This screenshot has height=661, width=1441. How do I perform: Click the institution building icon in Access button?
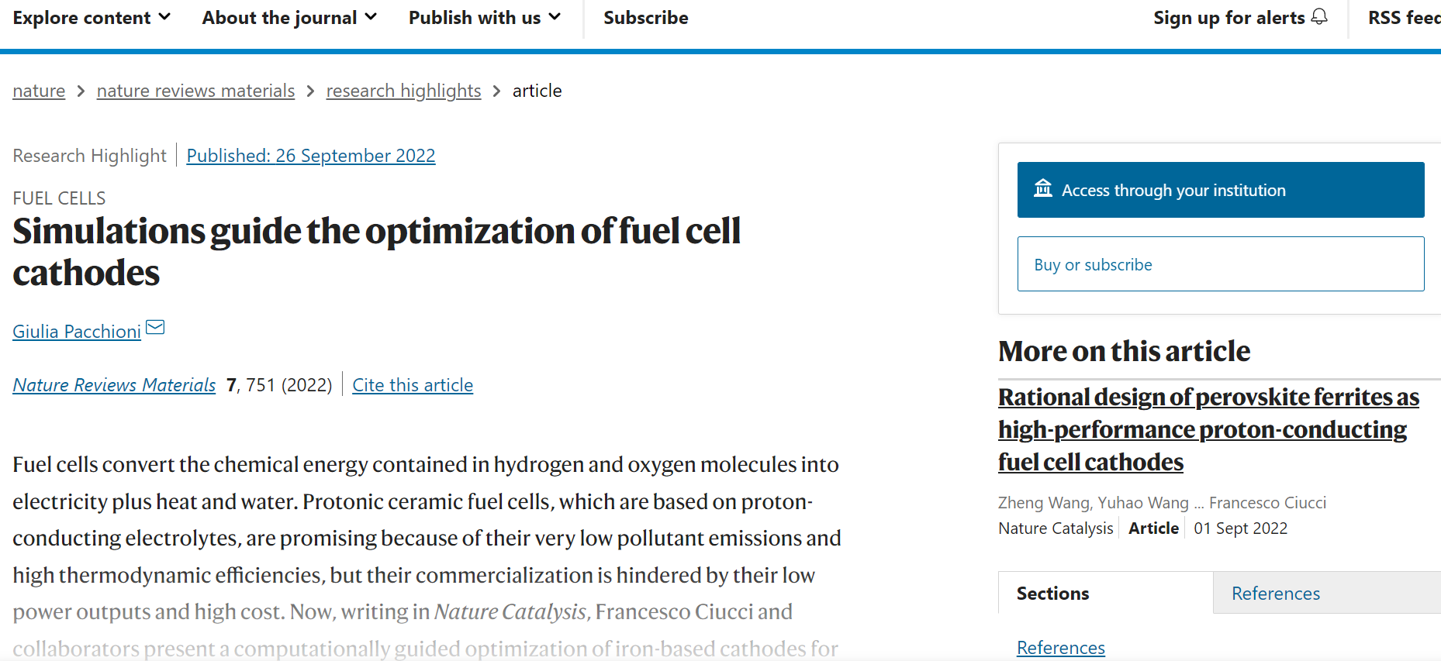pyautogui.click(x=1043, y=188)
